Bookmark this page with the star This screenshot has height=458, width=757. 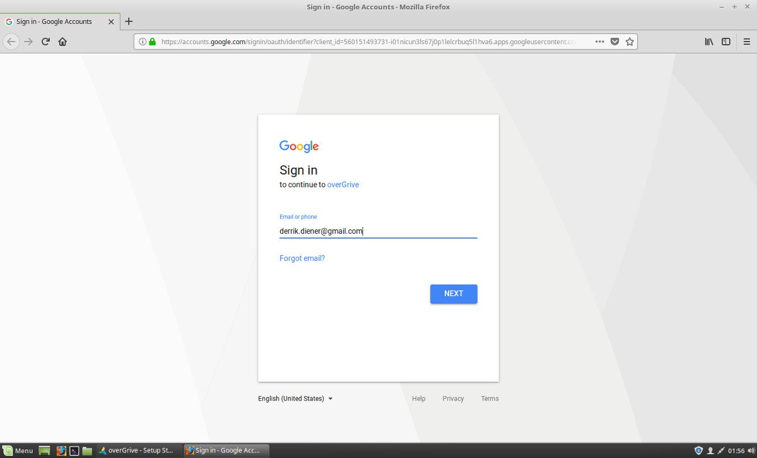coord(630,42)
